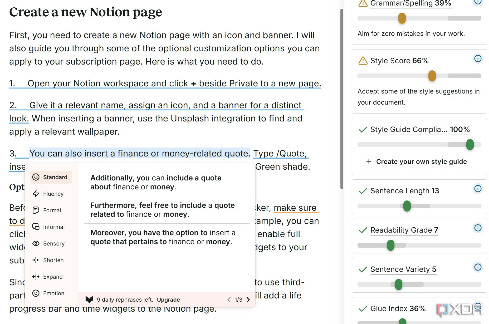Choose the Fluency rephrase mode
The width and height of the screenshot is (489, 324).
tap(48, 194)
